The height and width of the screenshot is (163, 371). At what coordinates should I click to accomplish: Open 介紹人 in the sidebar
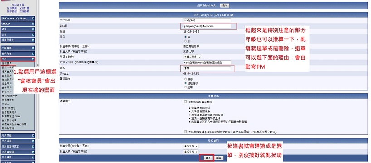coord(5,104)
